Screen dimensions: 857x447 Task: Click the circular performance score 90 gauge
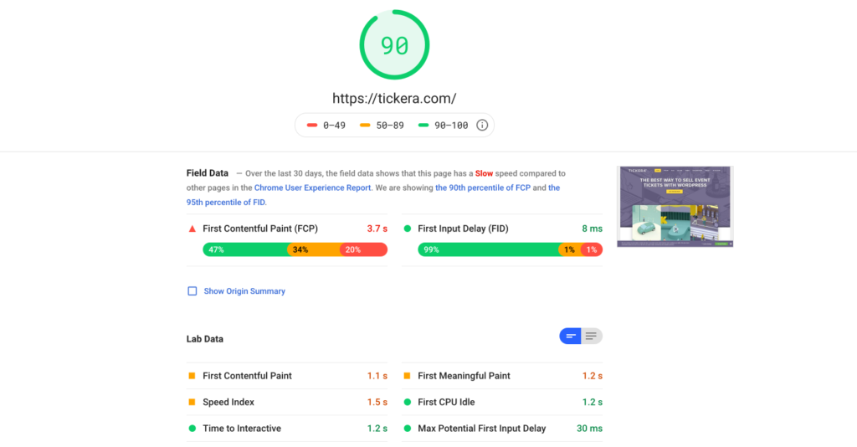[394, 45]
